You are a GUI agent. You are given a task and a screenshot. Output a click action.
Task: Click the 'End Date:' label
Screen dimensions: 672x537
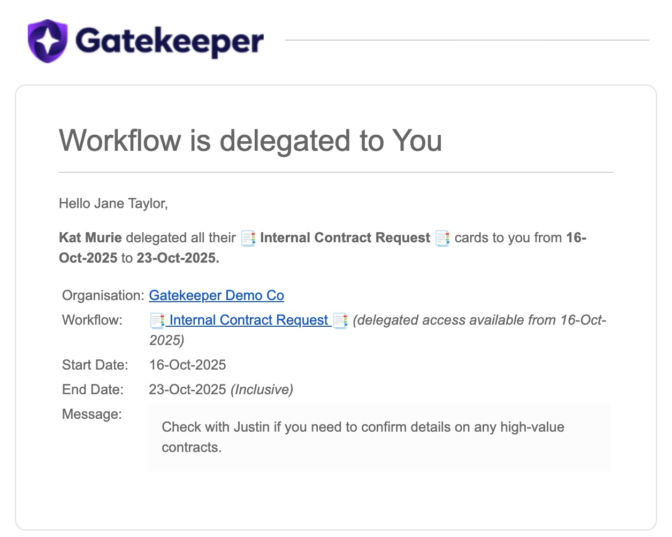(93, 389)
